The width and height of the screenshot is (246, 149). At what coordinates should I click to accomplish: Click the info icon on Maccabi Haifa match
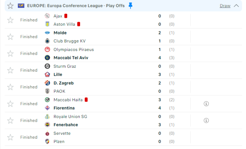tap(206, 104)
